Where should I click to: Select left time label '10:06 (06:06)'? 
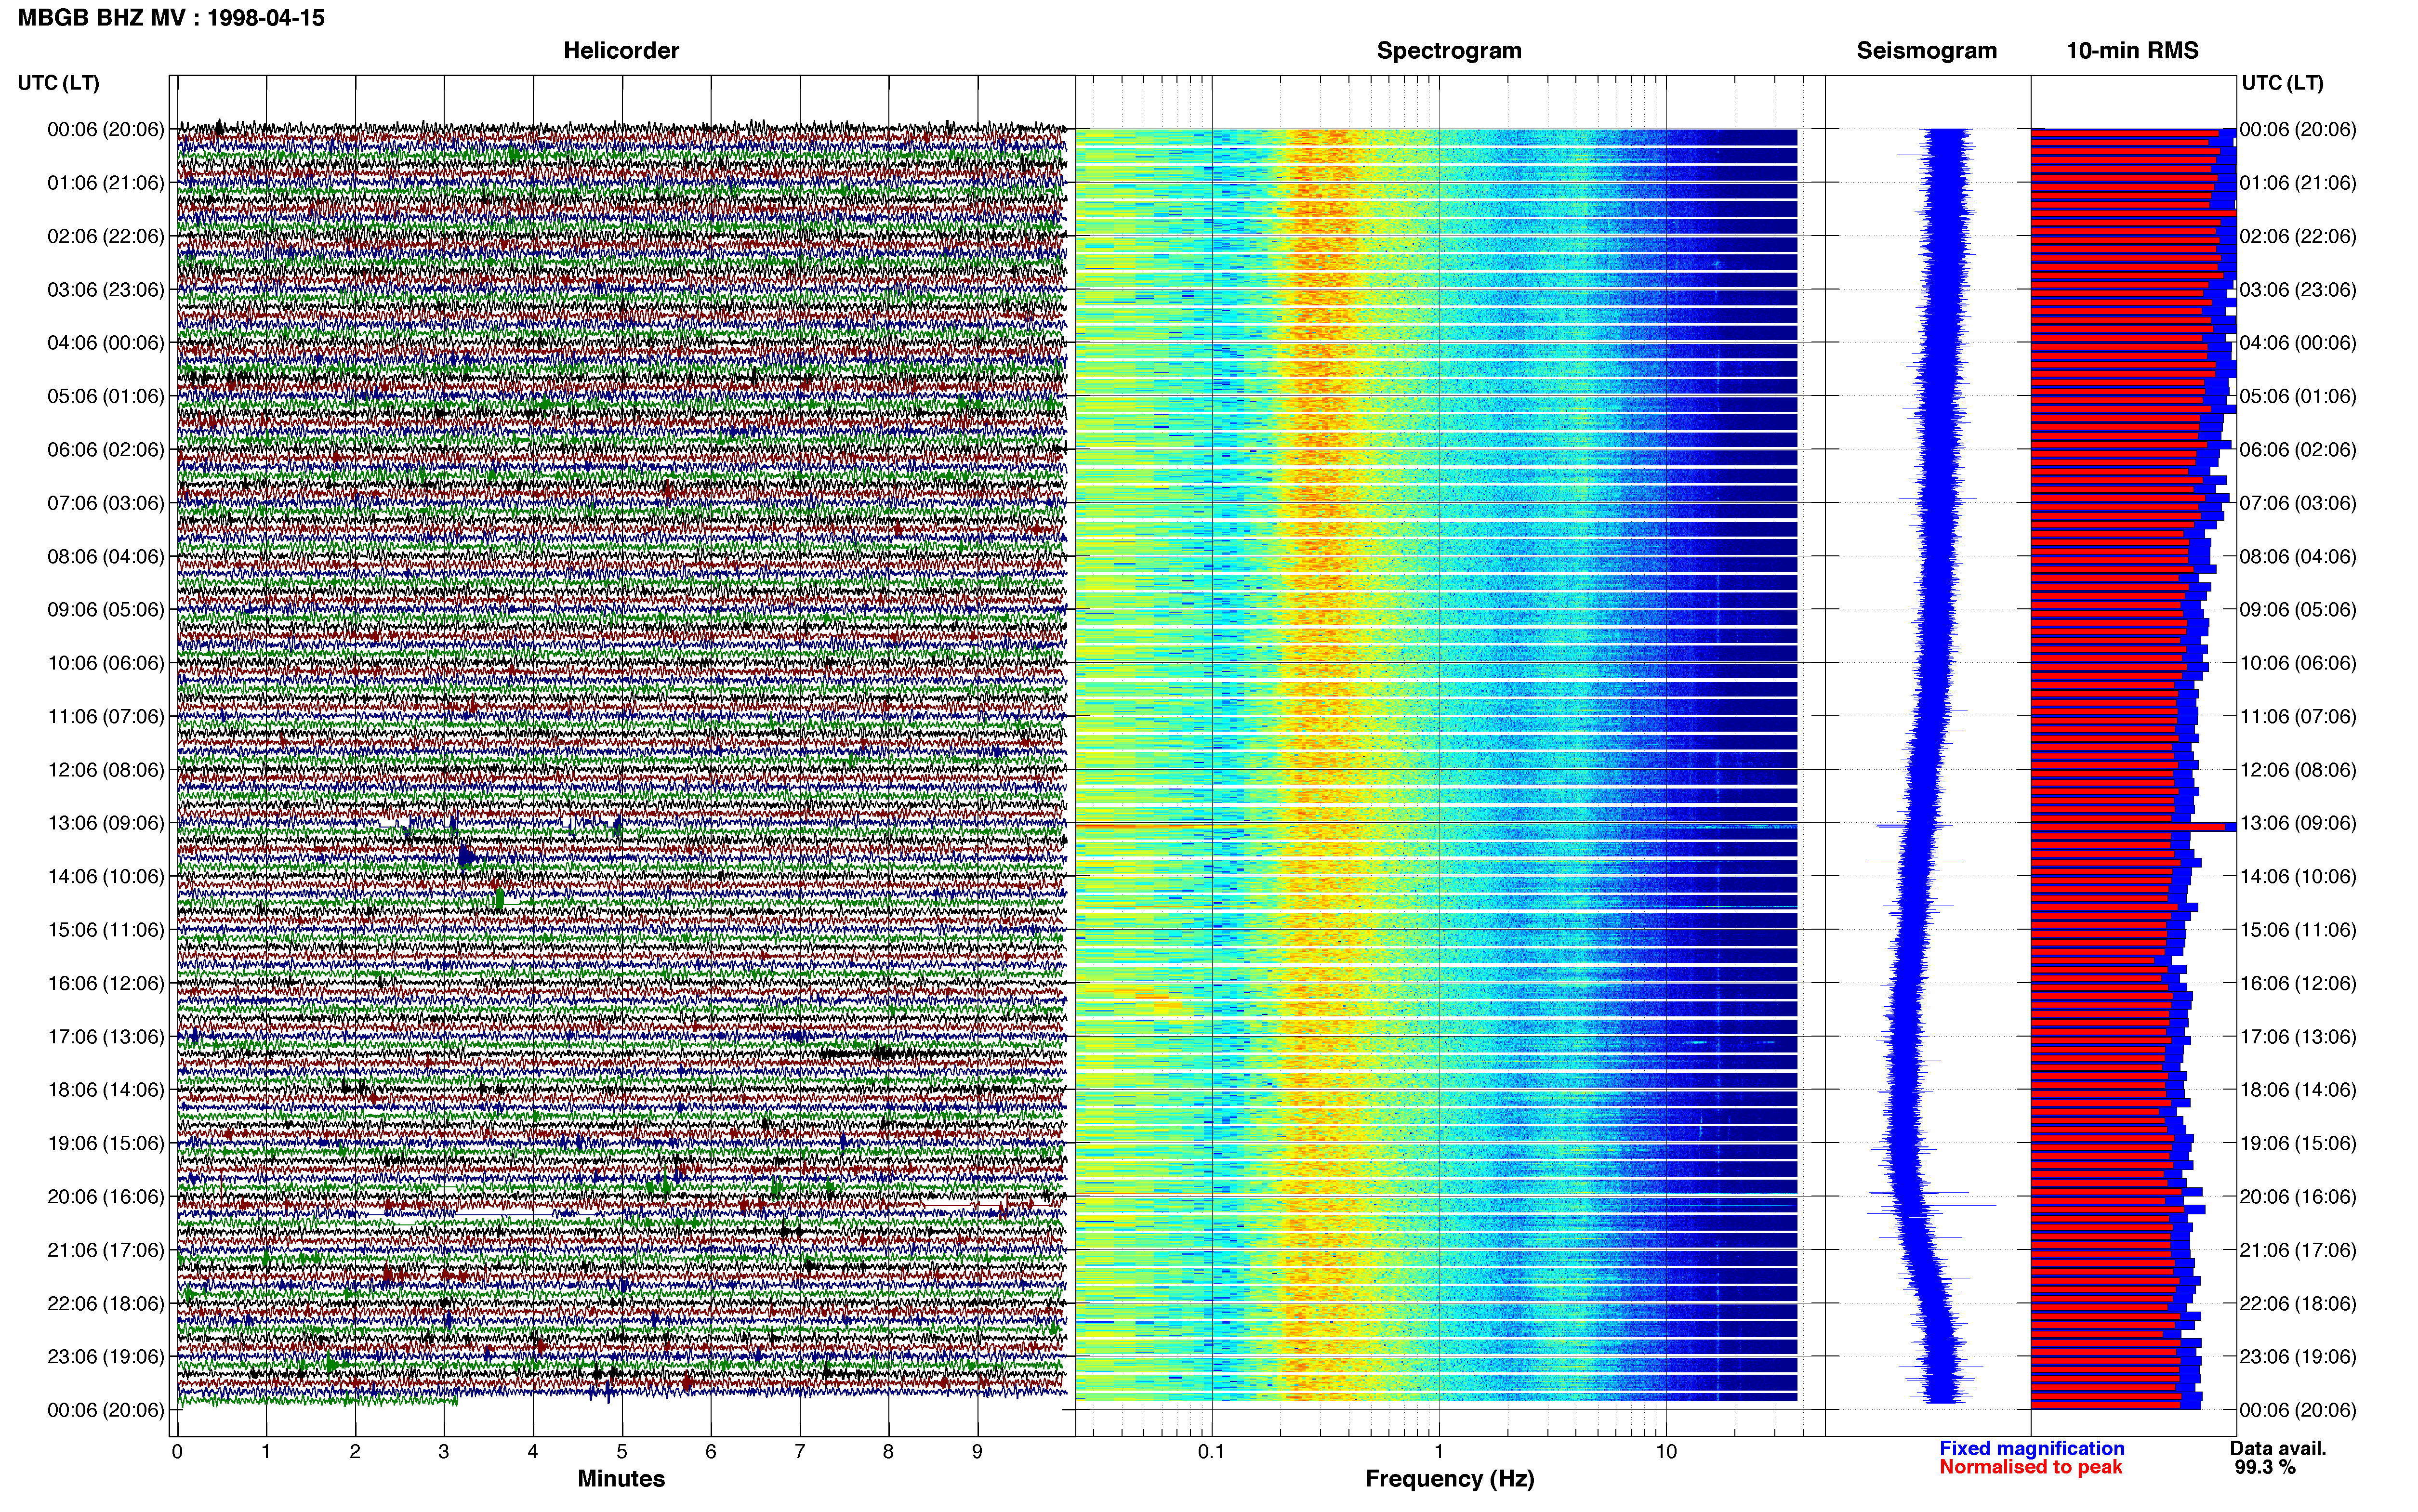pyautogui.click(x=106, y=663)
